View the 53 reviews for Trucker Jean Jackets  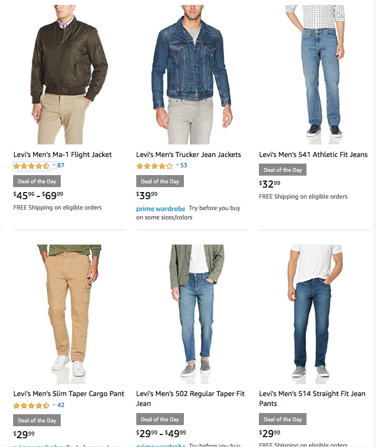184,165
